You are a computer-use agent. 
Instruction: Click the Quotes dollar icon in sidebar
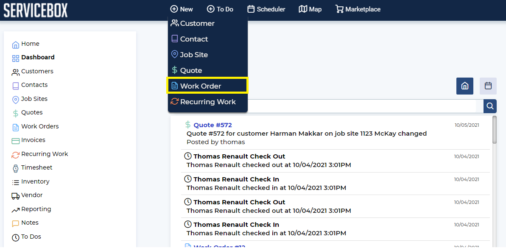coord(16,114)
